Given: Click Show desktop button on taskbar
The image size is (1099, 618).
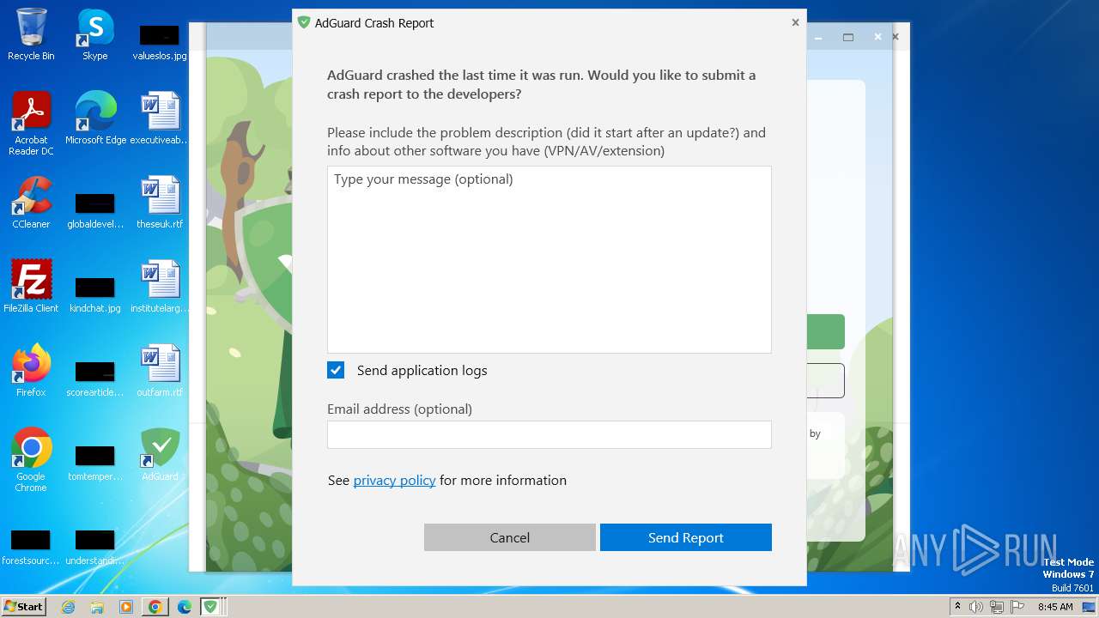Looking at the screenshot, I should [x=1090, y=607].
